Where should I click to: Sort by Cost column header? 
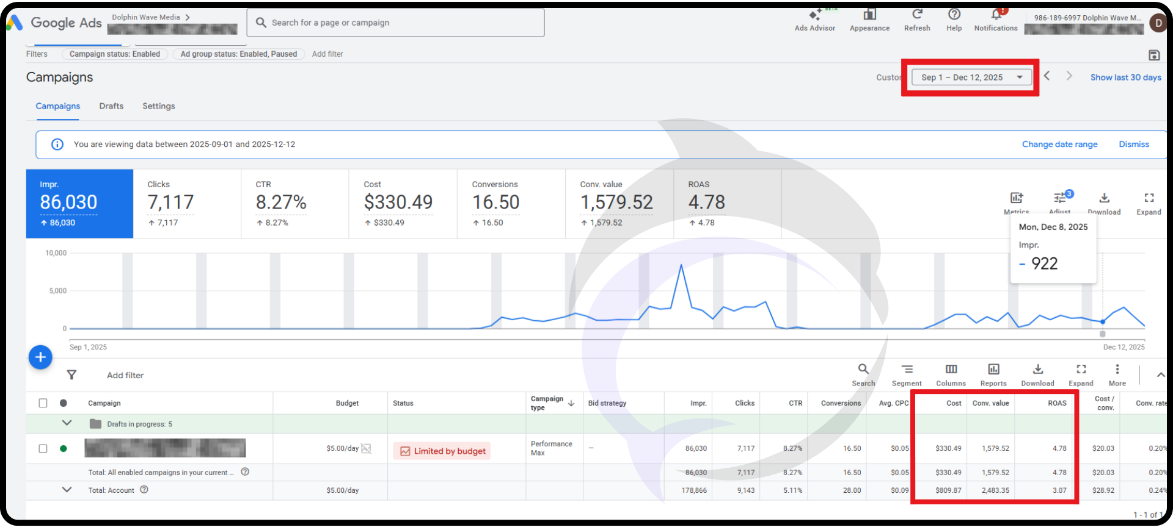point(954,403)
